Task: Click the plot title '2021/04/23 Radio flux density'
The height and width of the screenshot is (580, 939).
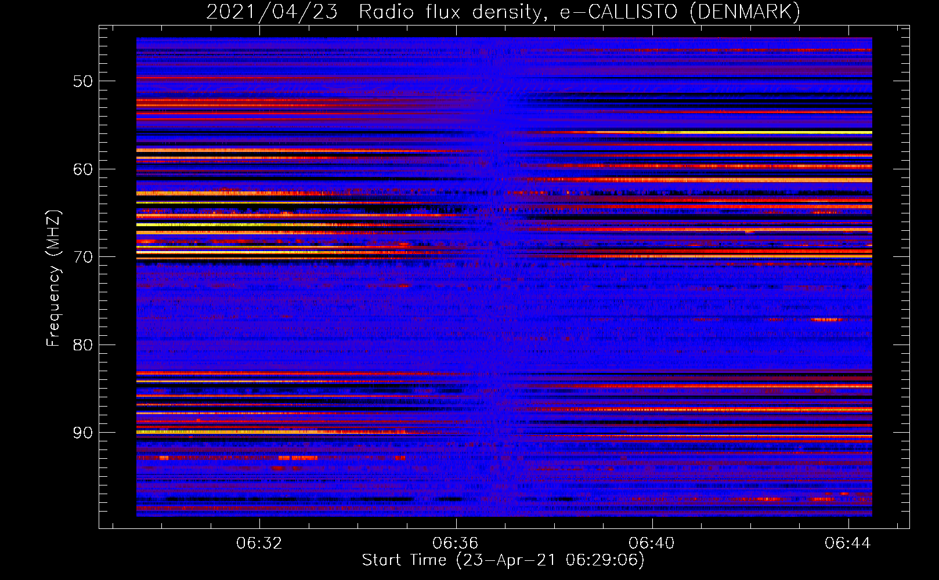Action: (x=503, y=12)
